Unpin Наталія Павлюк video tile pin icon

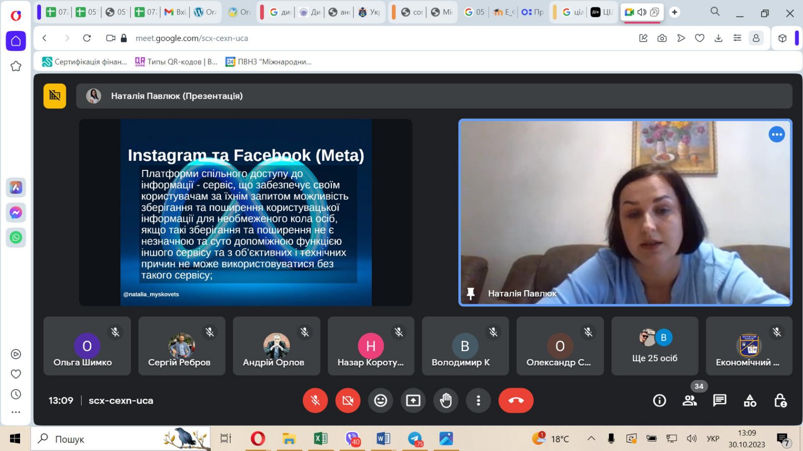pos(471,294)
